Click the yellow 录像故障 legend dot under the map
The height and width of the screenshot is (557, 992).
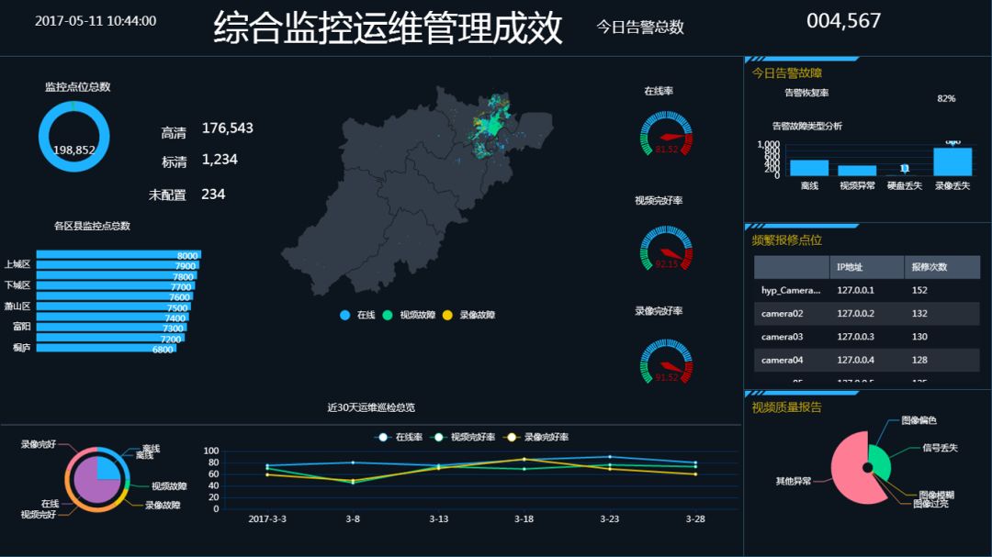coord(447,315)
